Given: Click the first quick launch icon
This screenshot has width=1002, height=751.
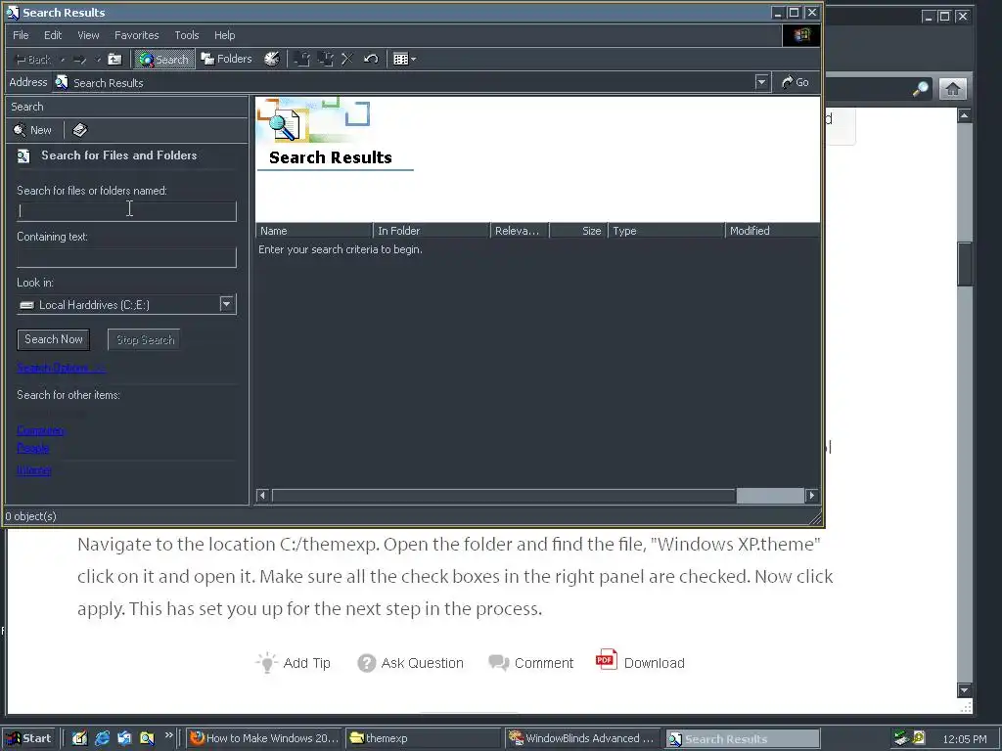Looking at the screenshot, I should [x=79, y=738].
